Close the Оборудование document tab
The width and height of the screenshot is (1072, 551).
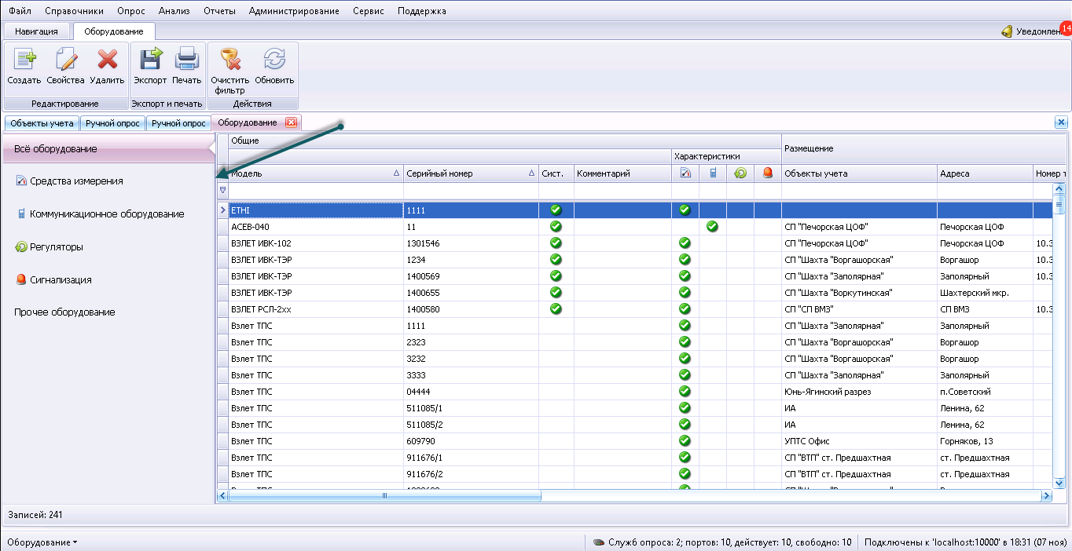point(291,122)
